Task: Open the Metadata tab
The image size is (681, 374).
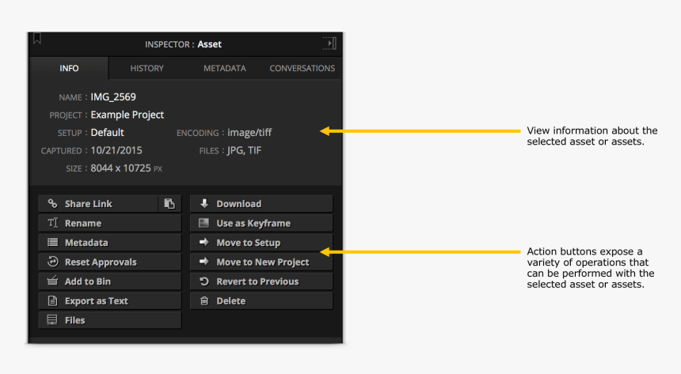Action: click(224, 69)
